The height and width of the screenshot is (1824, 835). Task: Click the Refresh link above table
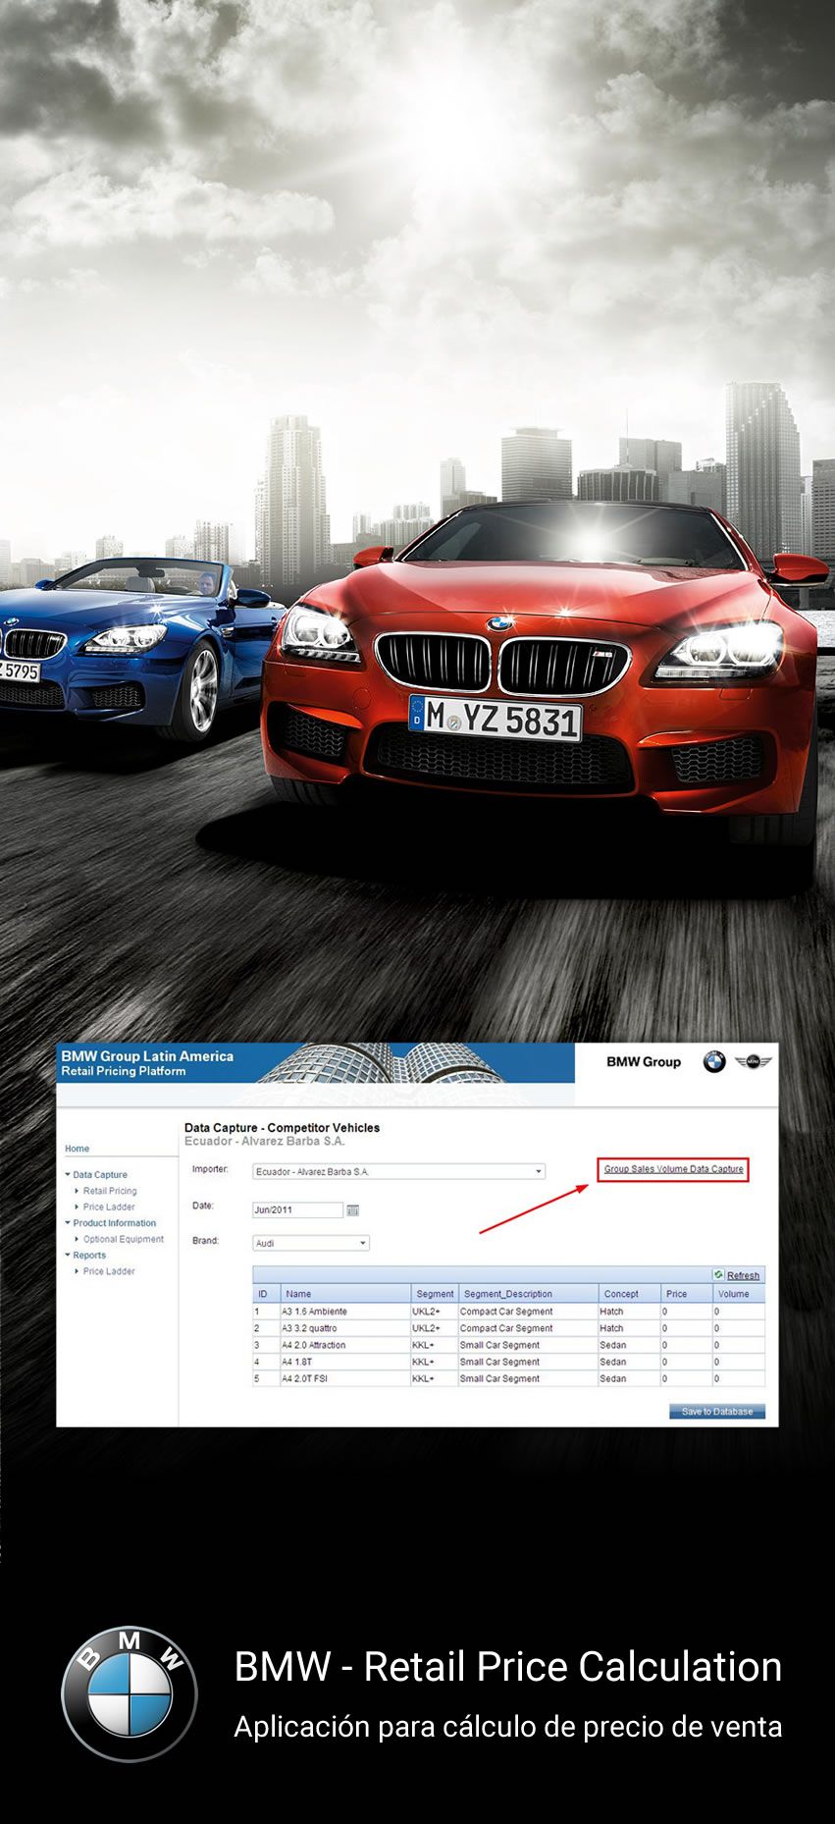point(743,1275)
